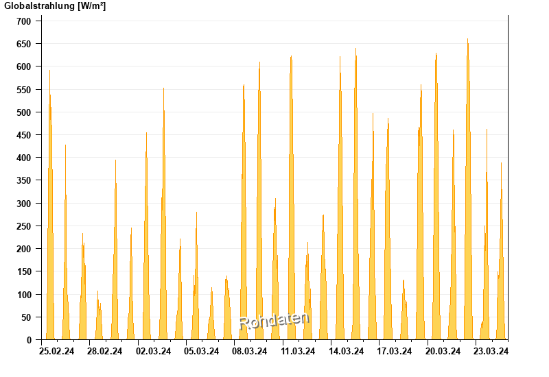549x377 pixels.
Task: Click the 100 y-axis value
Action: (24, 295)
